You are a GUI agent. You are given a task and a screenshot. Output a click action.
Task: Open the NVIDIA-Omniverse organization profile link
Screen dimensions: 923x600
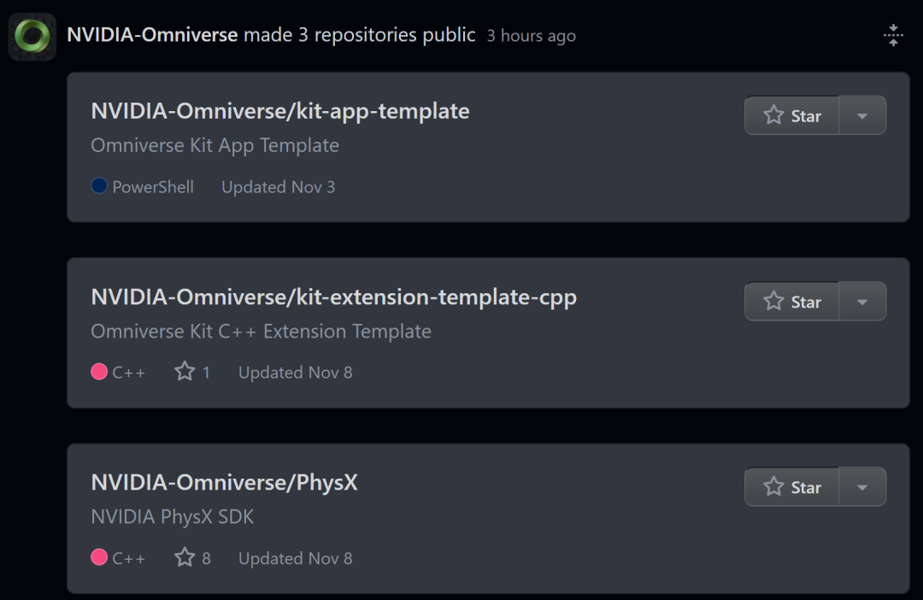[x=152, y=35]
